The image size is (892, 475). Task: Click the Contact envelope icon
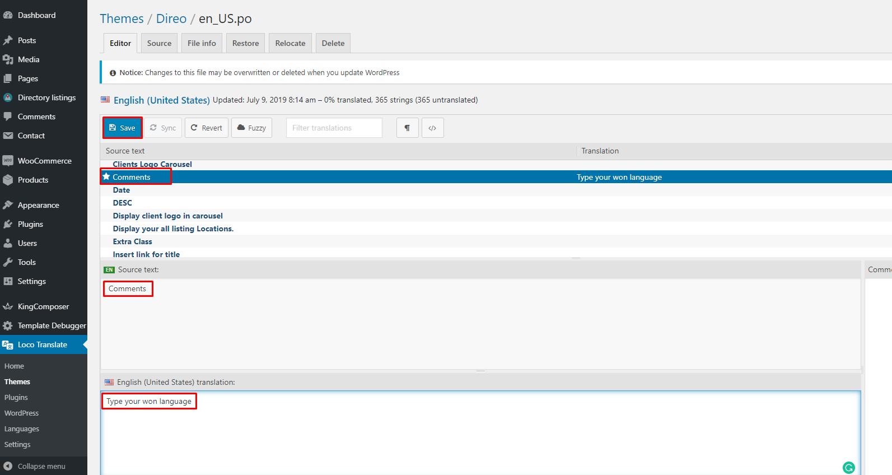click(x=8, y=136)
